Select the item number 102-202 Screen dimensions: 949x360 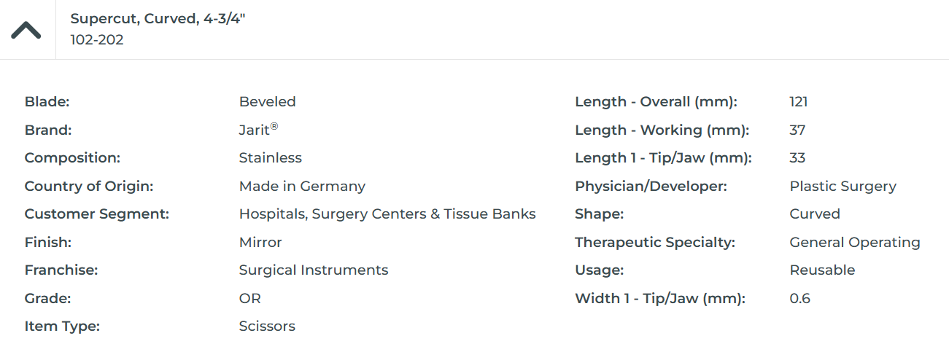tap(97, 40)
